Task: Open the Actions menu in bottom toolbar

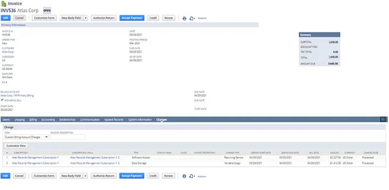Action: tap(202, 176)
